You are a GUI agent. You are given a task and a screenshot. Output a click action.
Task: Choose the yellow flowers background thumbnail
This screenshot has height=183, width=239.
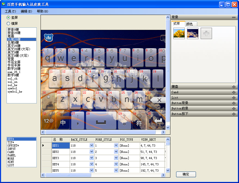(179, 33)
